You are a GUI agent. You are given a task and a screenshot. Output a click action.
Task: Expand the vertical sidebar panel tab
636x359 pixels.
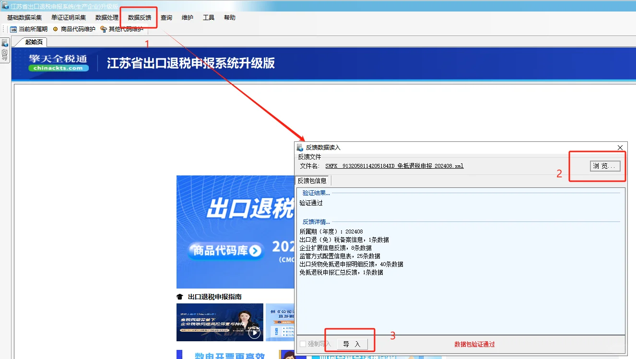click(x=5, y=55)
